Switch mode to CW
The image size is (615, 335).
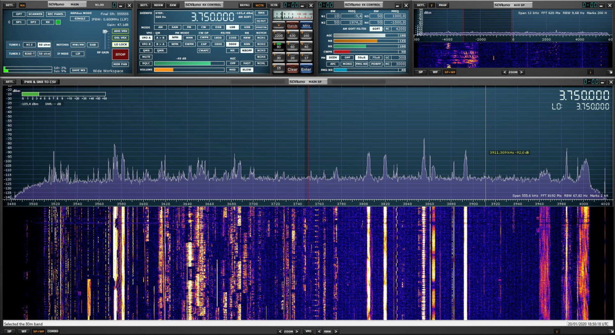click(203, 28)
